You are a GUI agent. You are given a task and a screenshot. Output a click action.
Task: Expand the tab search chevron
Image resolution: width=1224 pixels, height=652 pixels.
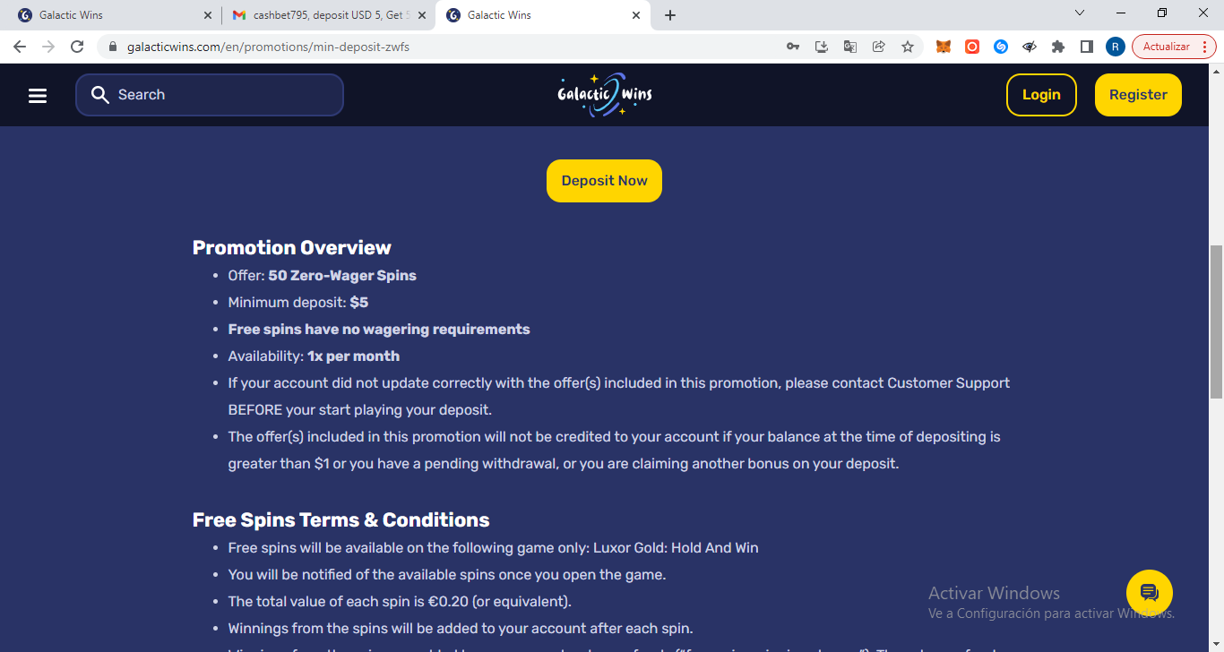click(x=1080, y=13)
